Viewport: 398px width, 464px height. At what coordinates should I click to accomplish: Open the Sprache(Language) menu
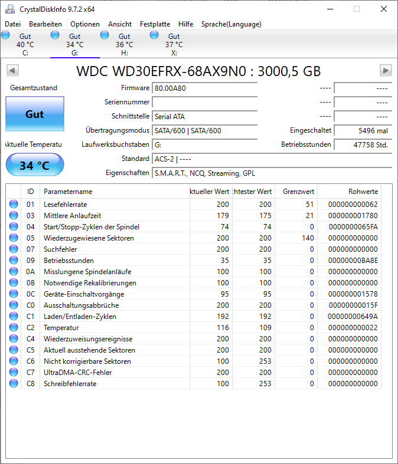point(231,24)
